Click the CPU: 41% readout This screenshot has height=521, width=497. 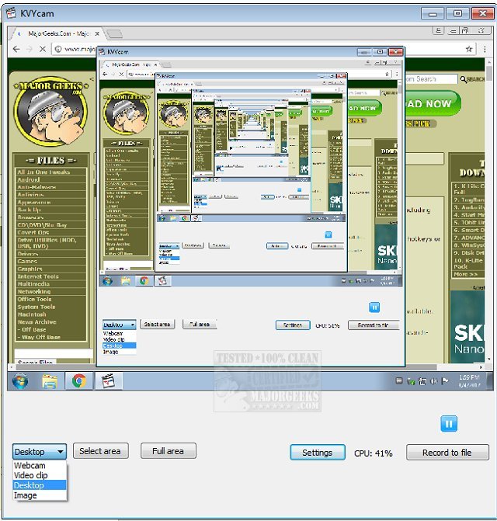(373, 453)
